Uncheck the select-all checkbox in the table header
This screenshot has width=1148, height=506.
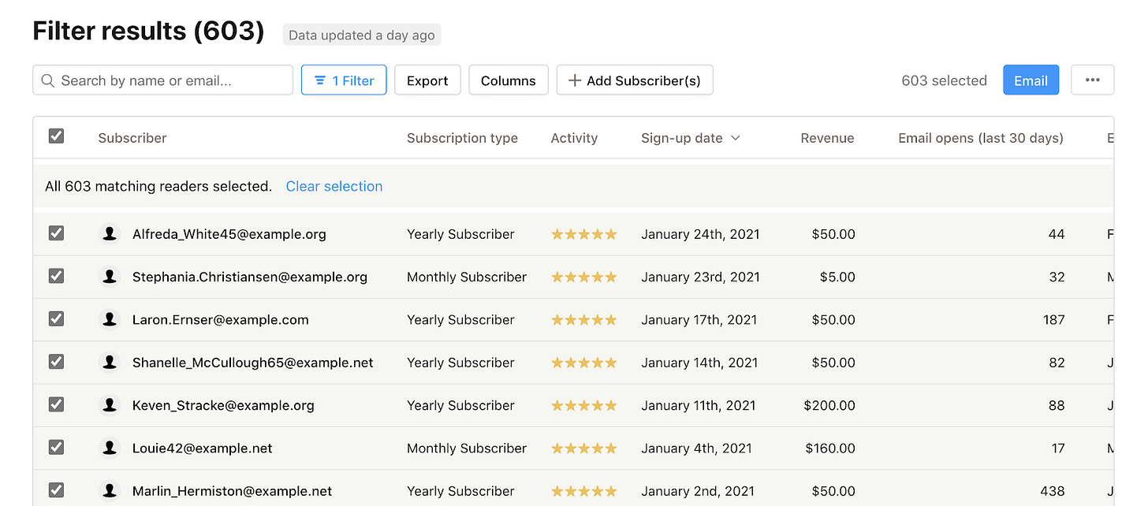[x=56, y=136]
